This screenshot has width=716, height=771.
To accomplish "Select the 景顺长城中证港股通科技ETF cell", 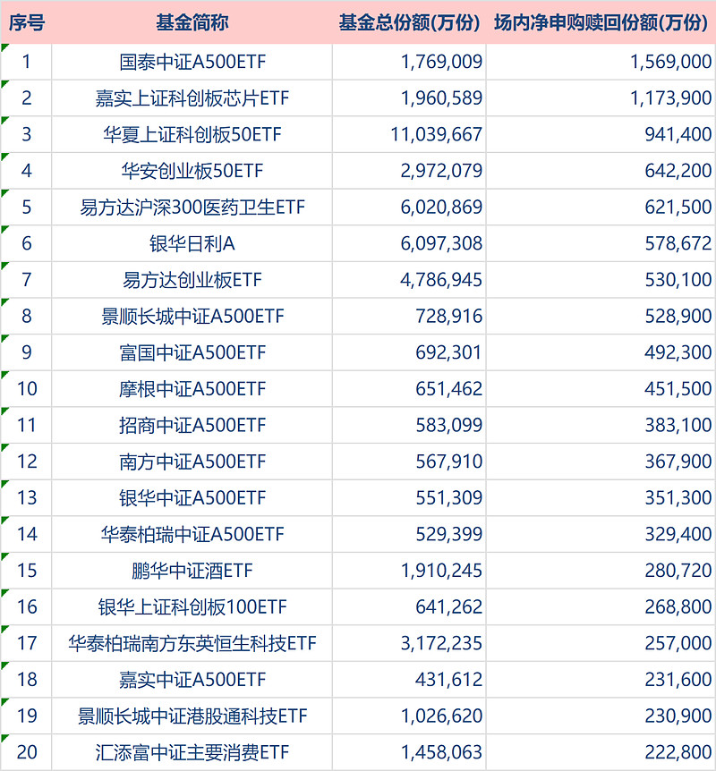I will click(192, 716).
